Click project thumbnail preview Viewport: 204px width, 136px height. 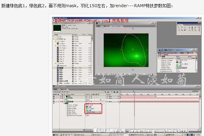57,29
